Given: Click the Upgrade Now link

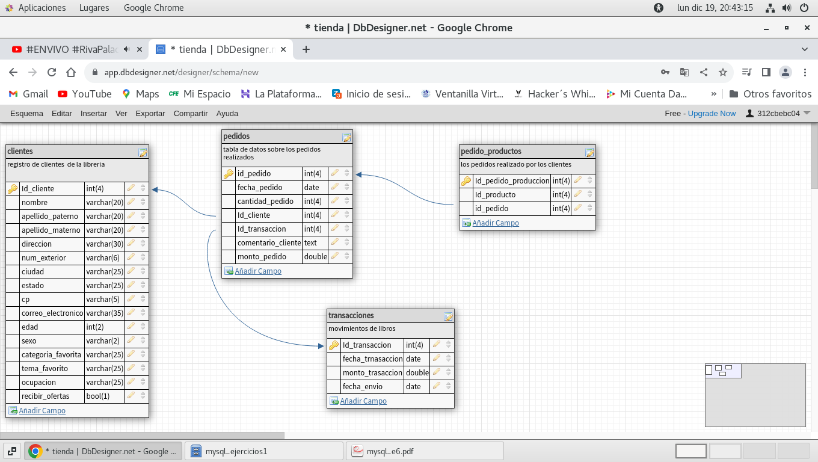Looking at the screenshot, I should [x=712, y=113].
